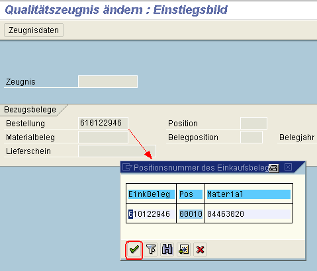Click the Zeugnisdaten button
The width and height of the screenshot is (317, 271).
pos(34,30)
